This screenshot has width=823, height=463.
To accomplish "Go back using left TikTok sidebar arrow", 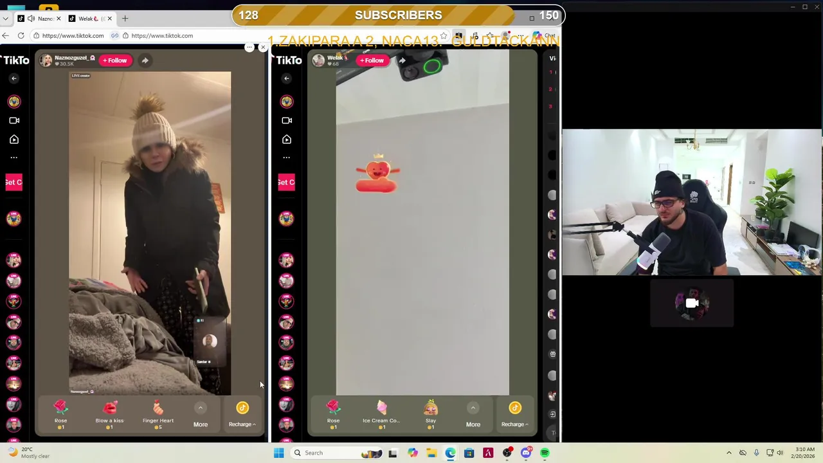I will tap(14, 78).
